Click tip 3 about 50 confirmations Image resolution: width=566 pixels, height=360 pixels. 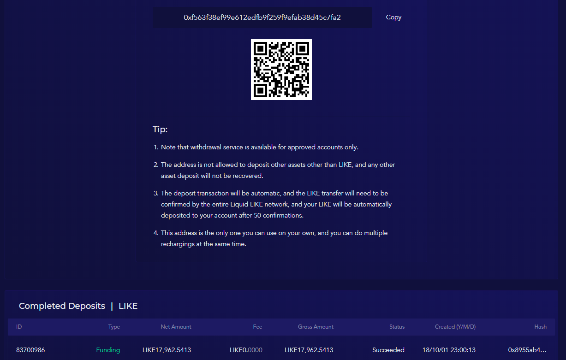[273, 204]
